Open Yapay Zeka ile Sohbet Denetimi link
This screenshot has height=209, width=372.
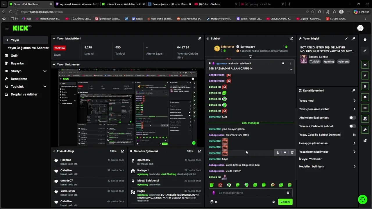click(x=327, y=135)
